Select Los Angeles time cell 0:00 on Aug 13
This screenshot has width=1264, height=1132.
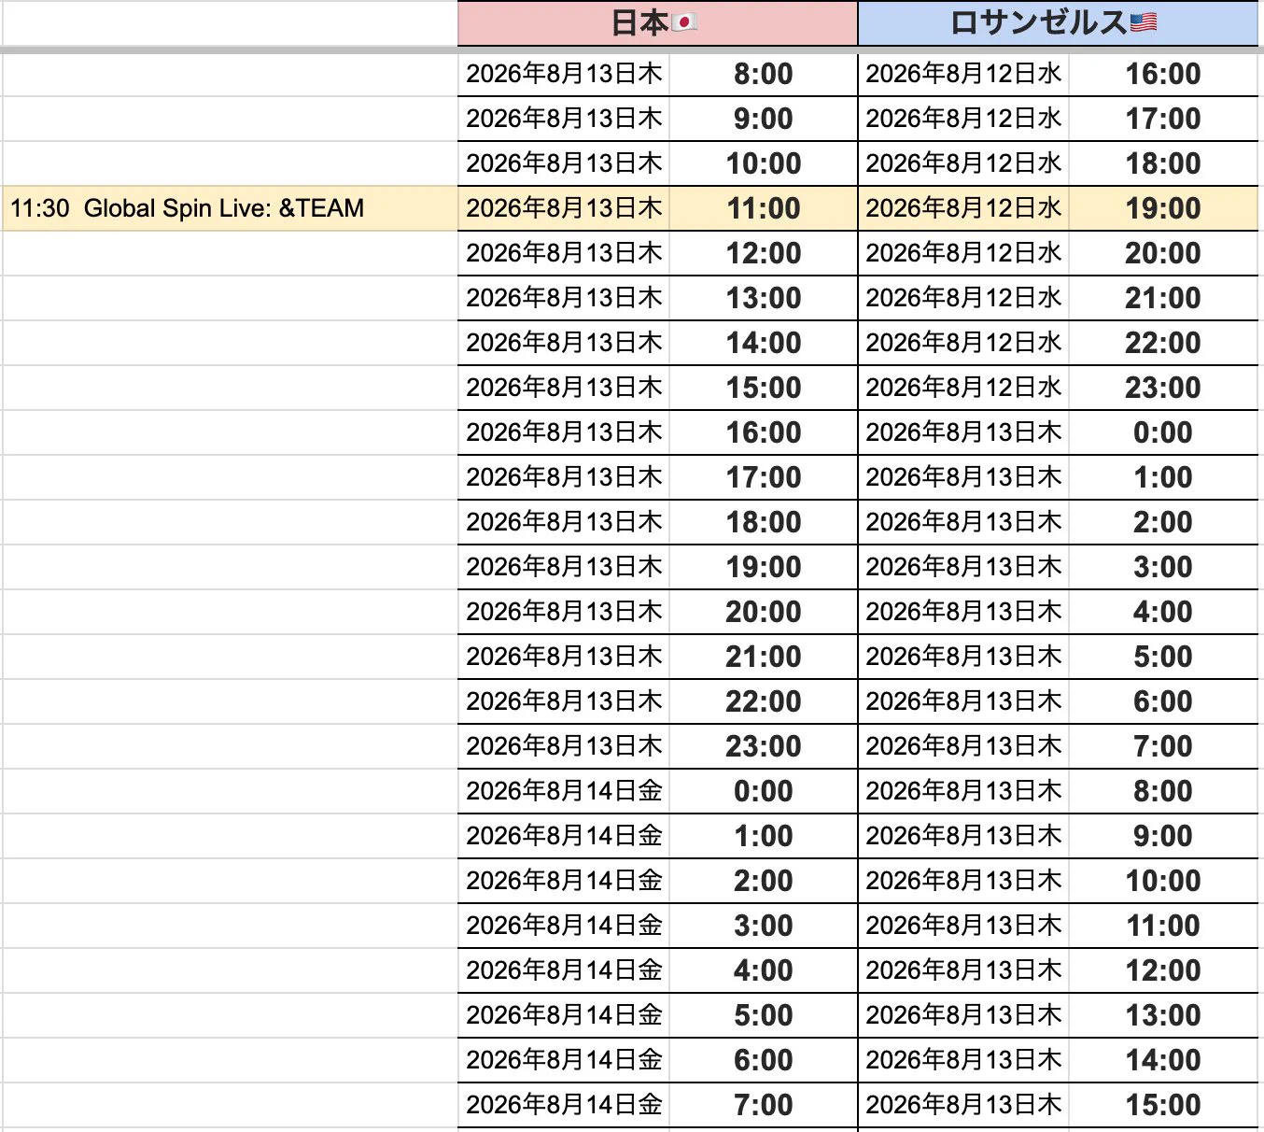click(x=1163, y=432)
